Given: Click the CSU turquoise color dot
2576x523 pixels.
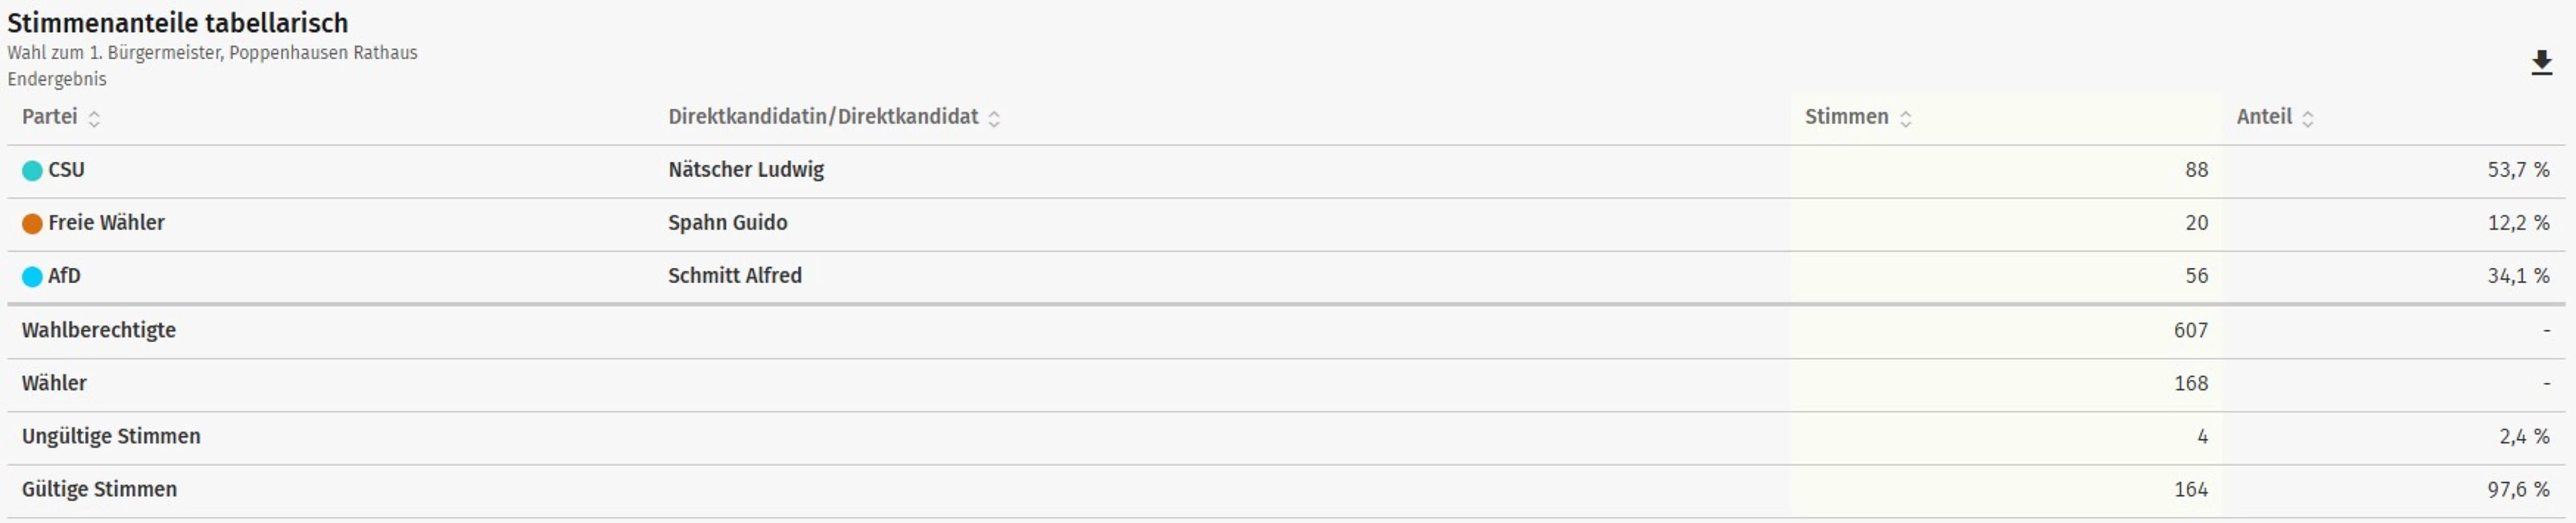Looking at the screenshot, I should point(32,171).
